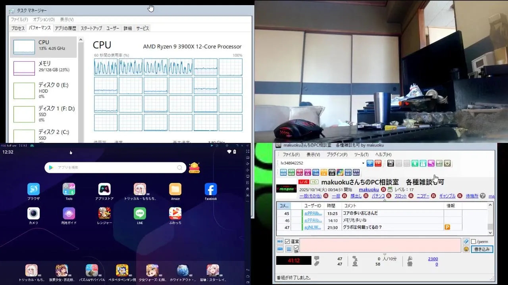Viewport: 508px width, 285px height.
Task: Switch to the プロセス tab
Action: [18, 28]
